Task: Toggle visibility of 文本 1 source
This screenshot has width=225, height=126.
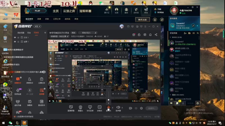Action: 15,38
